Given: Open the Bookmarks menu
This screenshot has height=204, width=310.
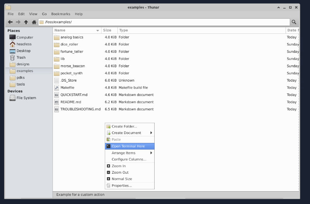Looking at the screenshot, I should pos(60,14).
